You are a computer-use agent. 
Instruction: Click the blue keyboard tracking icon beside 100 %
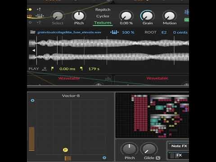click(114, 32)
